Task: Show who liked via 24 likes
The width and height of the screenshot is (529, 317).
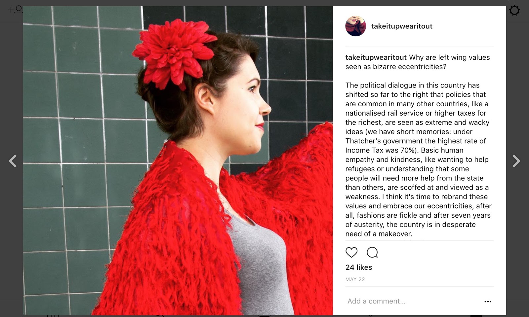Action: click(x=359, y=267)
